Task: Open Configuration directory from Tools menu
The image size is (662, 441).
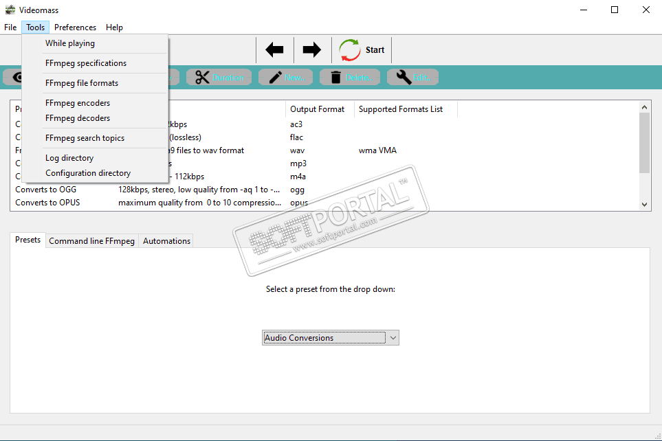Action: pos(95,172)
